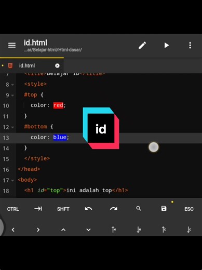Collapse the style block on line 8
Screen dimensions: 202x270
(x=12, y=85)
